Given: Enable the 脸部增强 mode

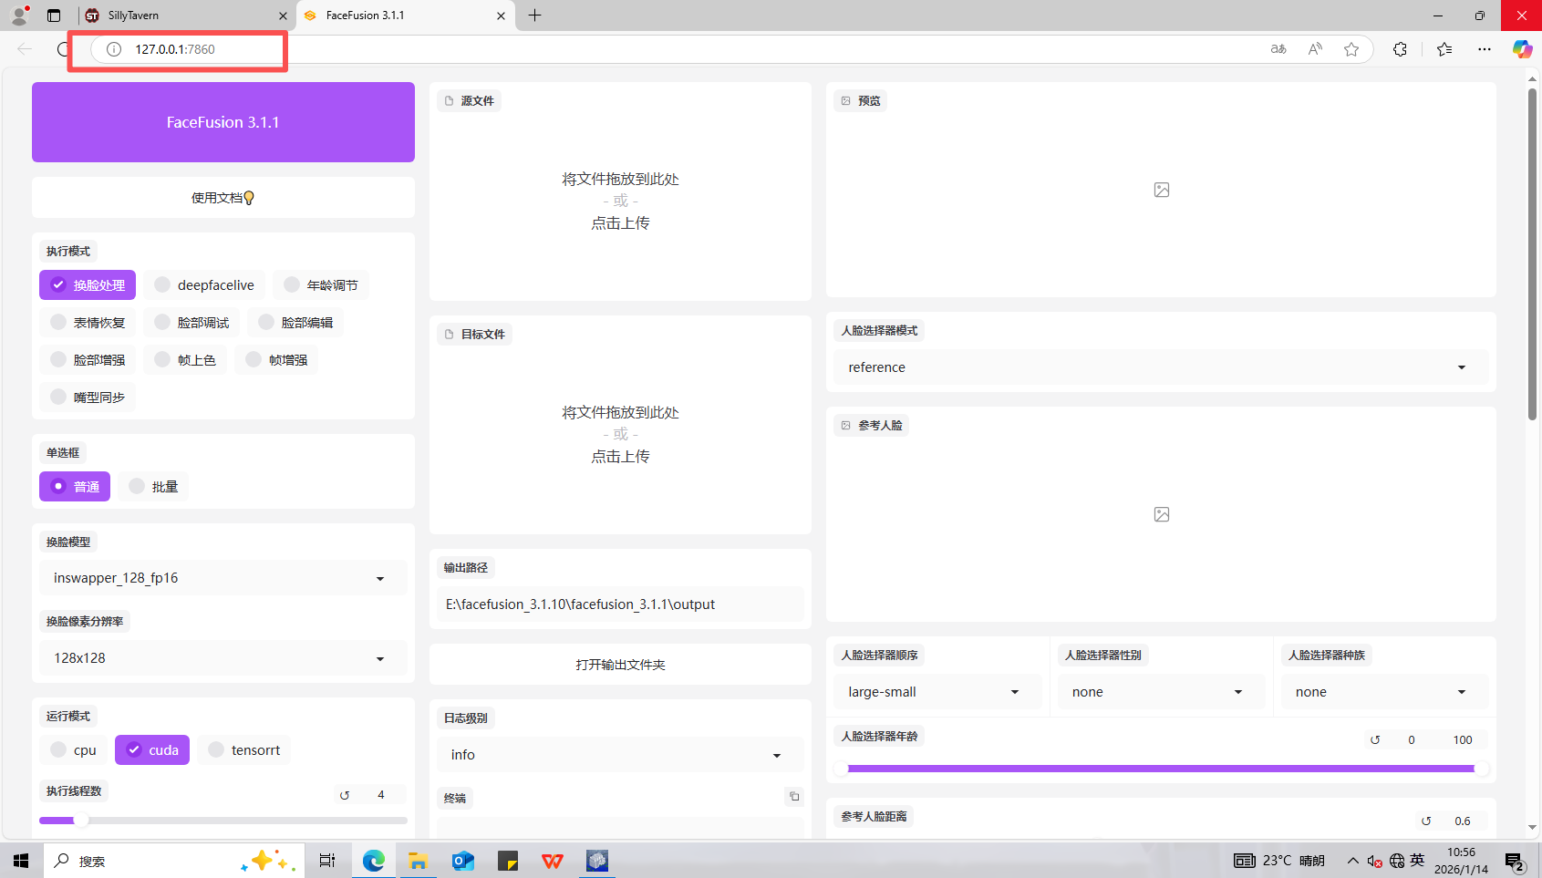Looking at the screenshot, I should click(x=88, y=360).
